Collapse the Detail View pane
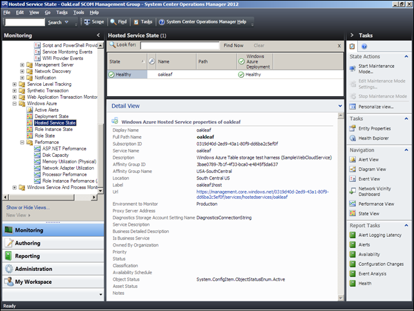Image resolution: width=414 pixels, height=311 pixels. pyautogui.click(x=340, y=106)
